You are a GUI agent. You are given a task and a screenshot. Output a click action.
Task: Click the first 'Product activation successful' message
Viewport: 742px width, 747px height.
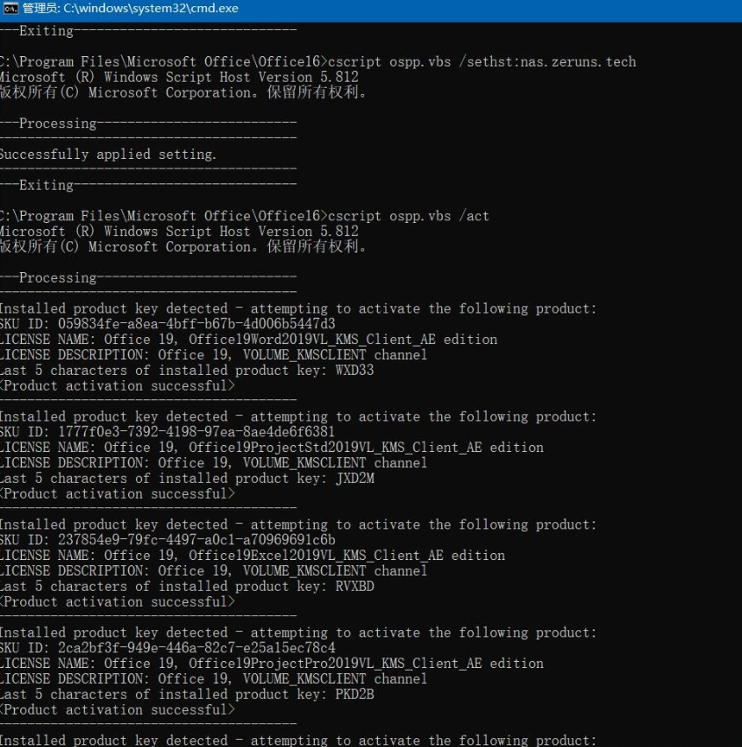click(x=118, y=386)
